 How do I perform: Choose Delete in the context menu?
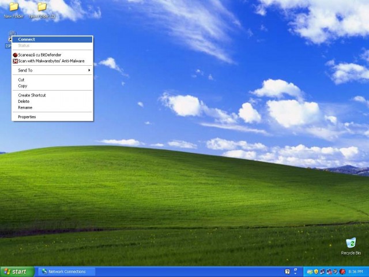coord(52,102)
